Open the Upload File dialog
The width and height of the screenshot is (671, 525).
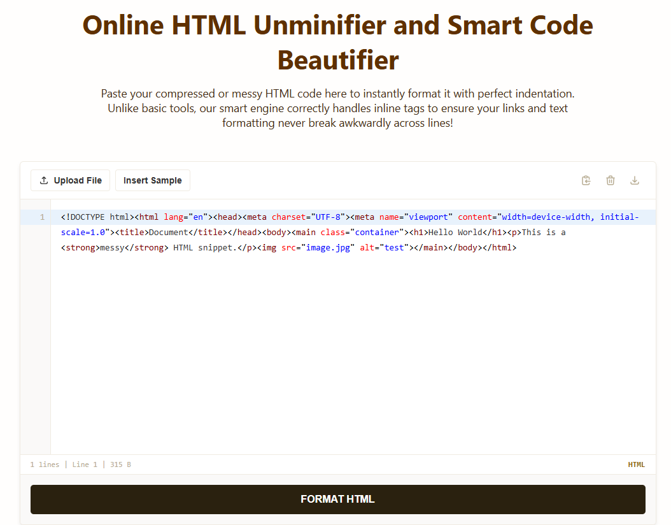pos(70,180)
